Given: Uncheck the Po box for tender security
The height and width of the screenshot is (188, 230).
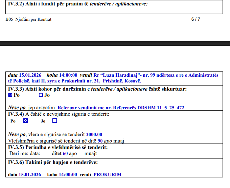Looking at the screenshot, I should [x=25, y=120].
